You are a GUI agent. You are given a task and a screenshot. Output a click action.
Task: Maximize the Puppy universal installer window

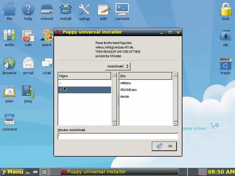170,32
